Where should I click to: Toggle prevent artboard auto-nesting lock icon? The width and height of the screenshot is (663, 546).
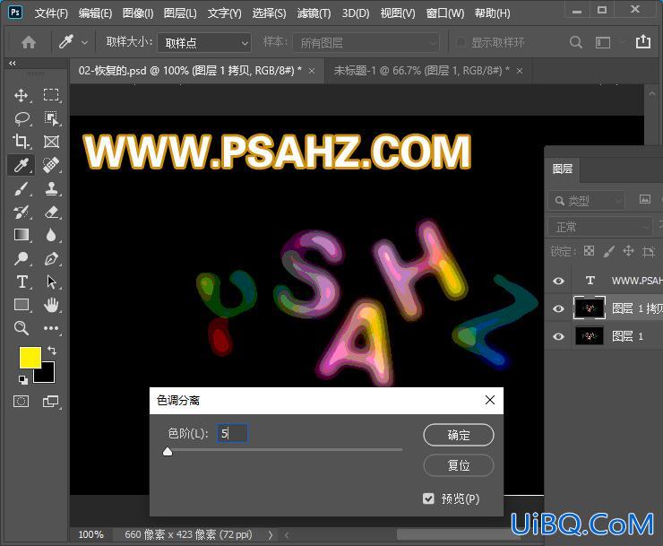point(648,251)
